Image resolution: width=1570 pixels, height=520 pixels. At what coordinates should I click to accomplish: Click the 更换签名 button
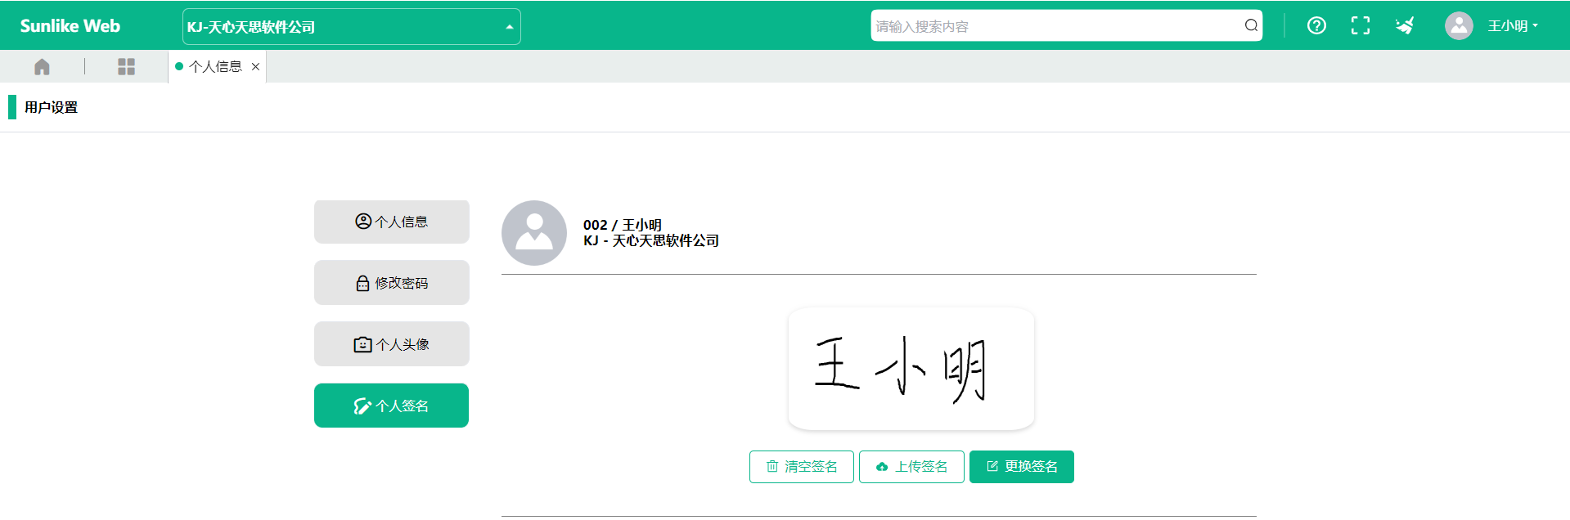tap(1022, 467)
